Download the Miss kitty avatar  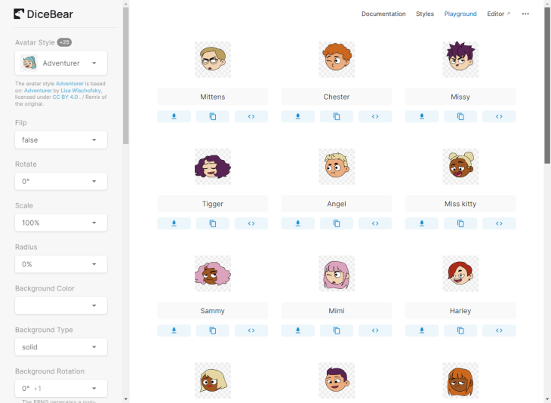point(422,223)
